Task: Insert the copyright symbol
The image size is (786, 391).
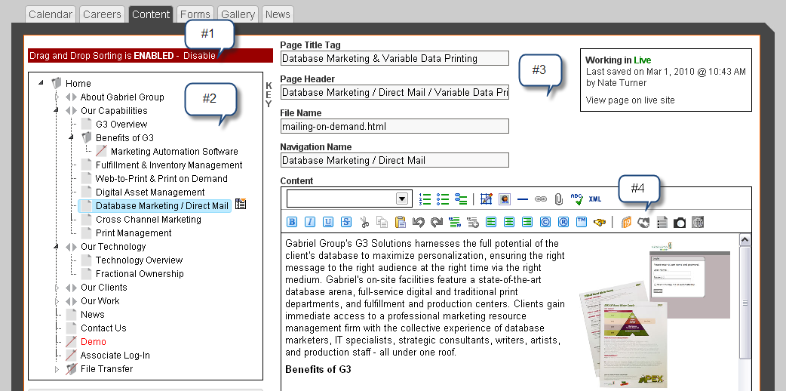Action: tap(545, 222)
